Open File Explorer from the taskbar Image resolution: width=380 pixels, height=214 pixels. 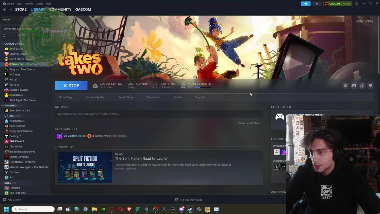[x=94, y=209]
